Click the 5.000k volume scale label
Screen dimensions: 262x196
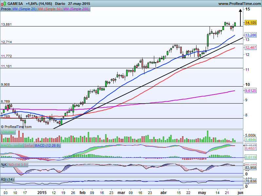click(x=251, y=135)
